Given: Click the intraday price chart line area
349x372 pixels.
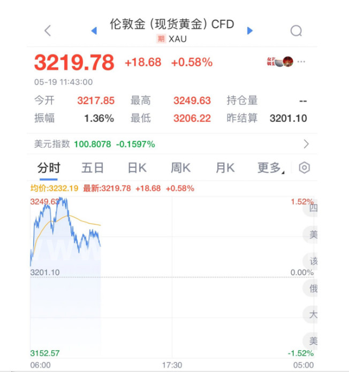Looking at the screenshot, I should click(x=65, y=230).
